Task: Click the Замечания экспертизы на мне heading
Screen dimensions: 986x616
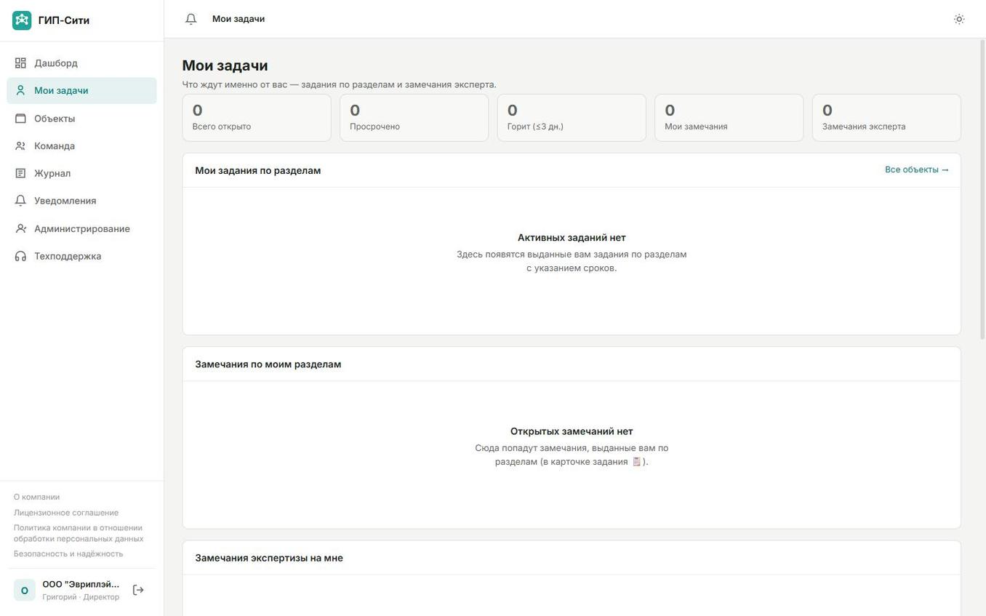Action: tap(269, 558)
